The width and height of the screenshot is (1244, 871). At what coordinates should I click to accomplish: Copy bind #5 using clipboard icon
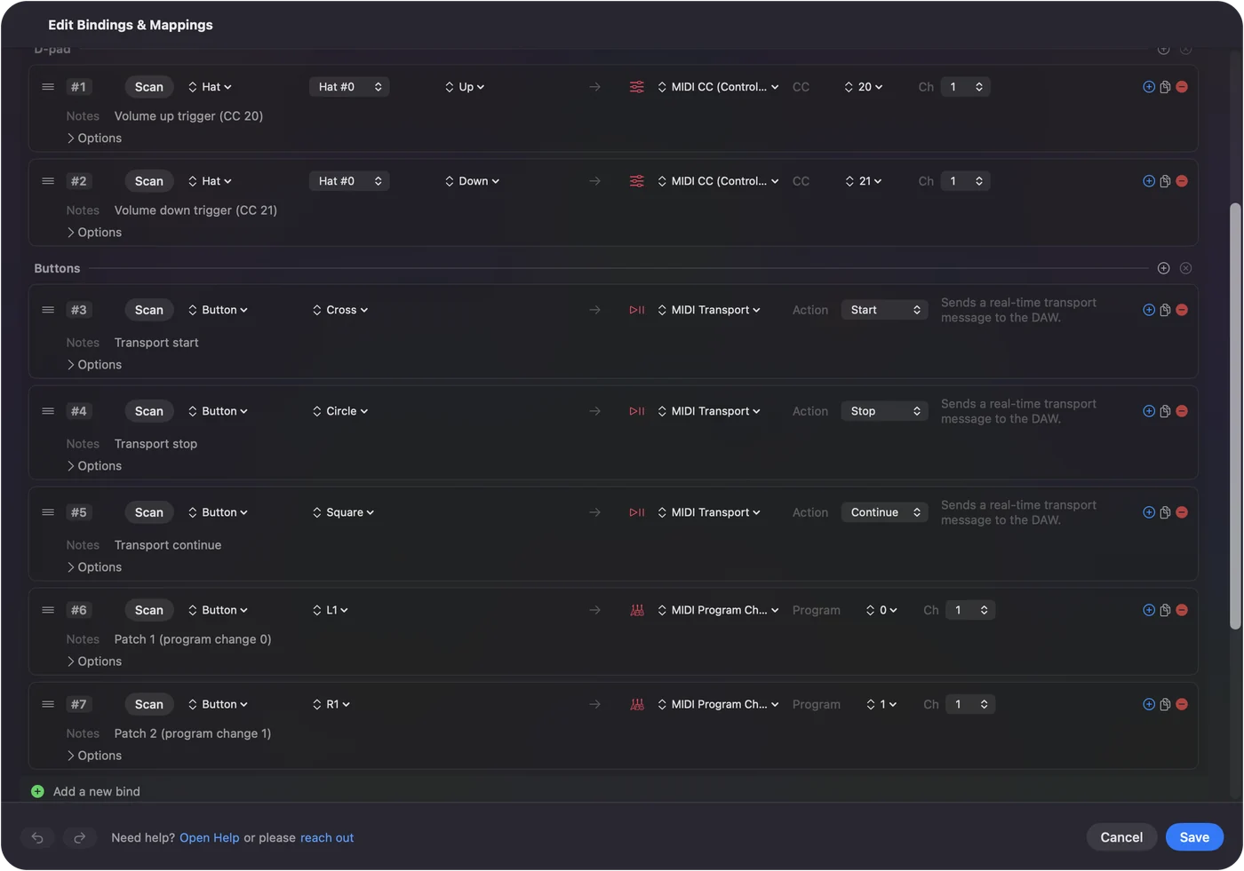click(1165, 512)
